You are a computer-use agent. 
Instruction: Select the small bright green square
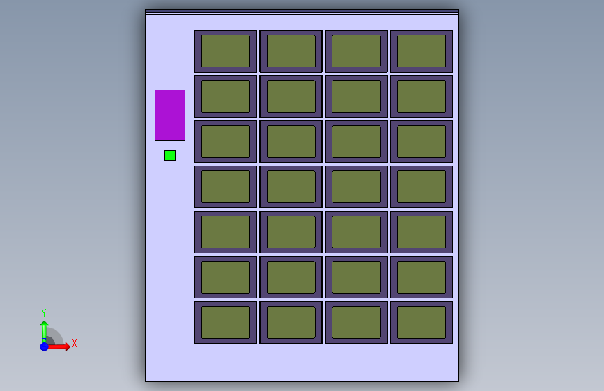pos(170,155)
